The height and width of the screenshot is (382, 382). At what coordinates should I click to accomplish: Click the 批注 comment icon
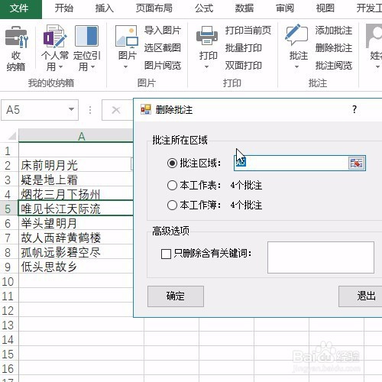coord(296,35)
